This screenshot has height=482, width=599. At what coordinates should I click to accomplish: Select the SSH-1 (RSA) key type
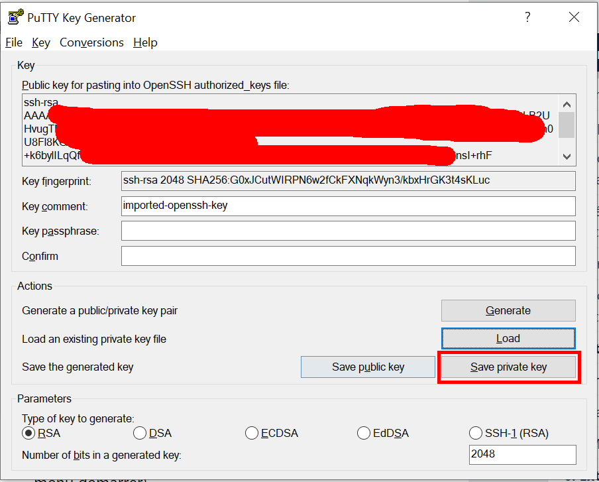coord(509,433)
